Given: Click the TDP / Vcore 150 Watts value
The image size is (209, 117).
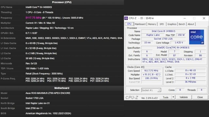Looking at the screenshot, I should (37, 69).
